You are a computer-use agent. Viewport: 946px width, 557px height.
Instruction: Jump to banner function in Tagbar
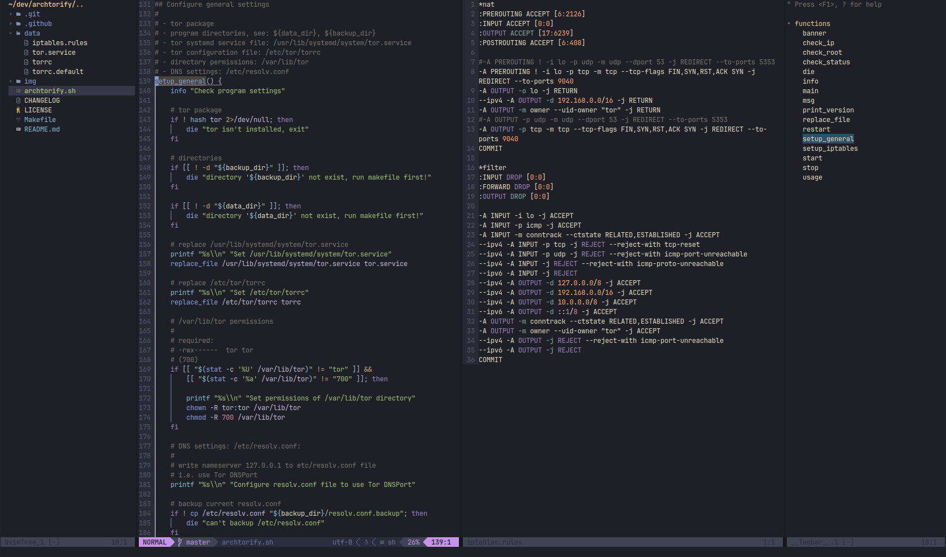[x=814, y=33]
